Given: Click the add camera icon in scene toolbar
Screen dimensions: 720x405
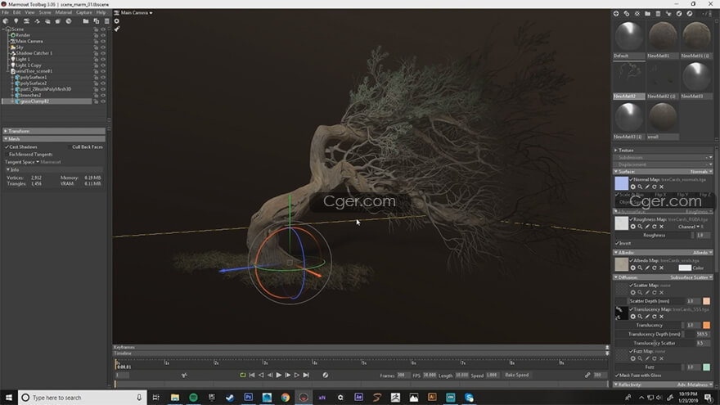Looking at the screenshot, I should [27, 21].
